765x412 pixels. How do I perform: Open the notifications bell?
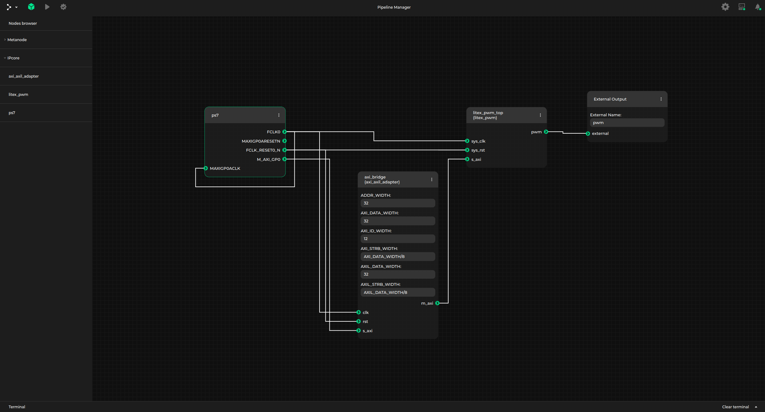coord(758,7)
